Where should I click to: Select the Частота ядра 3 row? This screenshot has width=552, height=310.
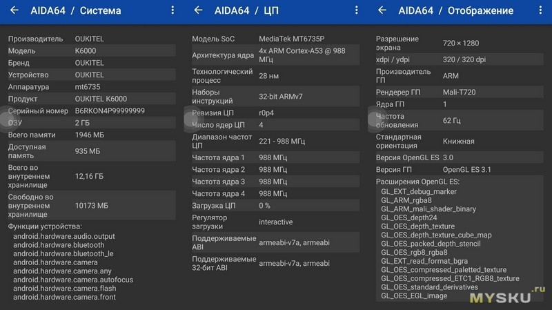coord(275,182)
